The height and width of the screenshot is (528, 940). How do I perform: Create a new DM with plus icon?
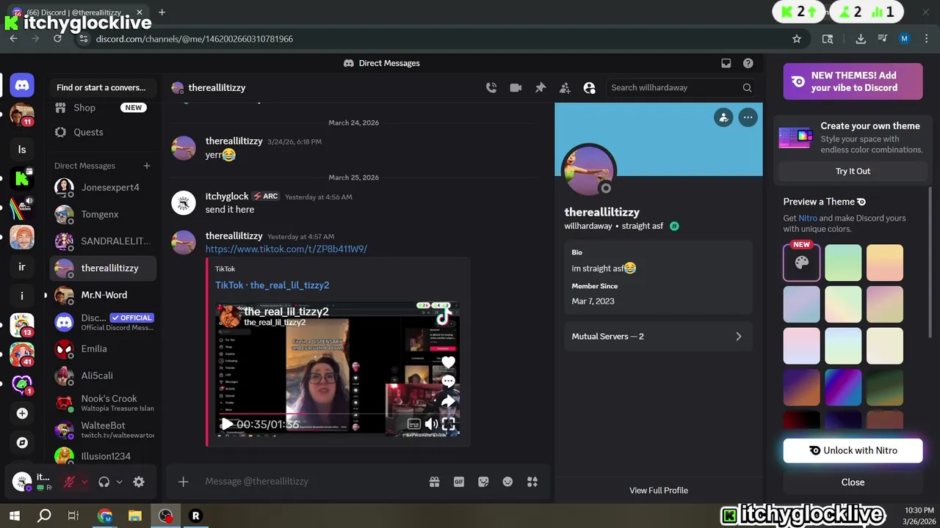(147, 166)
